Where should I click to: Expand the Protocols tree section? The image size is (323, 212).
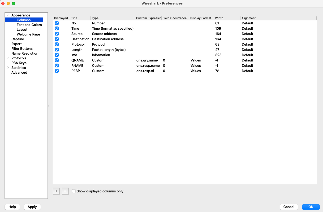(8, 58)
